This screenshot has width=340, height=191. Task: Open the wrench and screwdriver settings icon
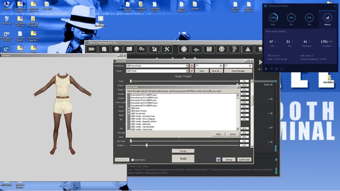point(167,49)
